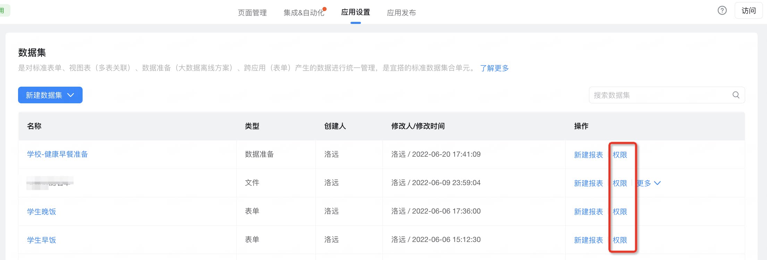Select the 应用设置 tab

click(355, 12)
